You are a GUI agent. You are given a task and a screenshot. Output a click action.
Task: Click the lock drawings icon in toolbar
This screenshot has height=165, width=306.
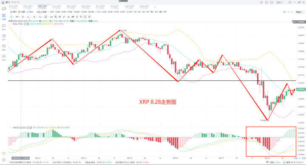pyautogui.click(x=77, y=17)
